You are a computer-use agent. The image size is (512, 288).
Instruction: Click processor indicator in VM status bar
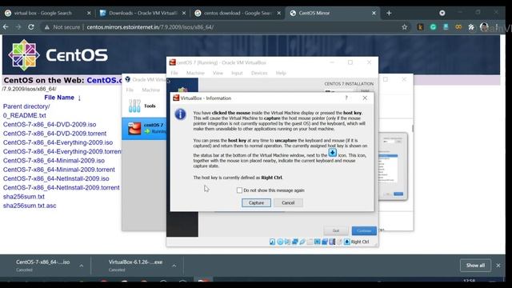pyautogui.click(x=332, y=242)
